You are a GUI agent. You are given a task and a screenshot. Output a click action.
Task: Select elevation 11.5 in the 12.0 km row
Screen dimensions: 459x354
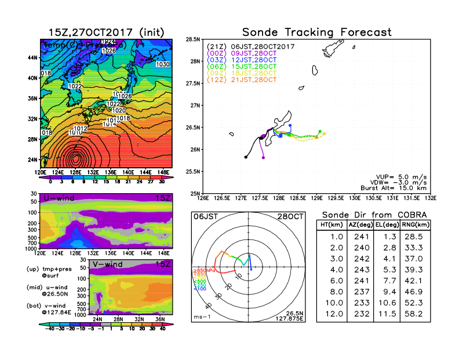tap(387, 314)
